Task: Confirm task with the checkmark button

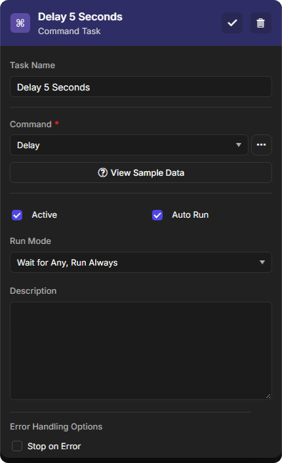Action: [x=232, y=23]
